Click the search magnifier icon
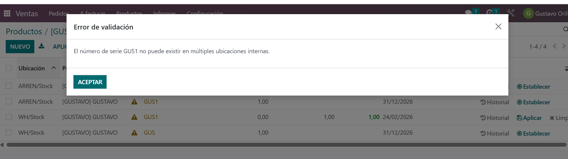Viewport: 568px width, 159px height. click(x=565, y=29)
